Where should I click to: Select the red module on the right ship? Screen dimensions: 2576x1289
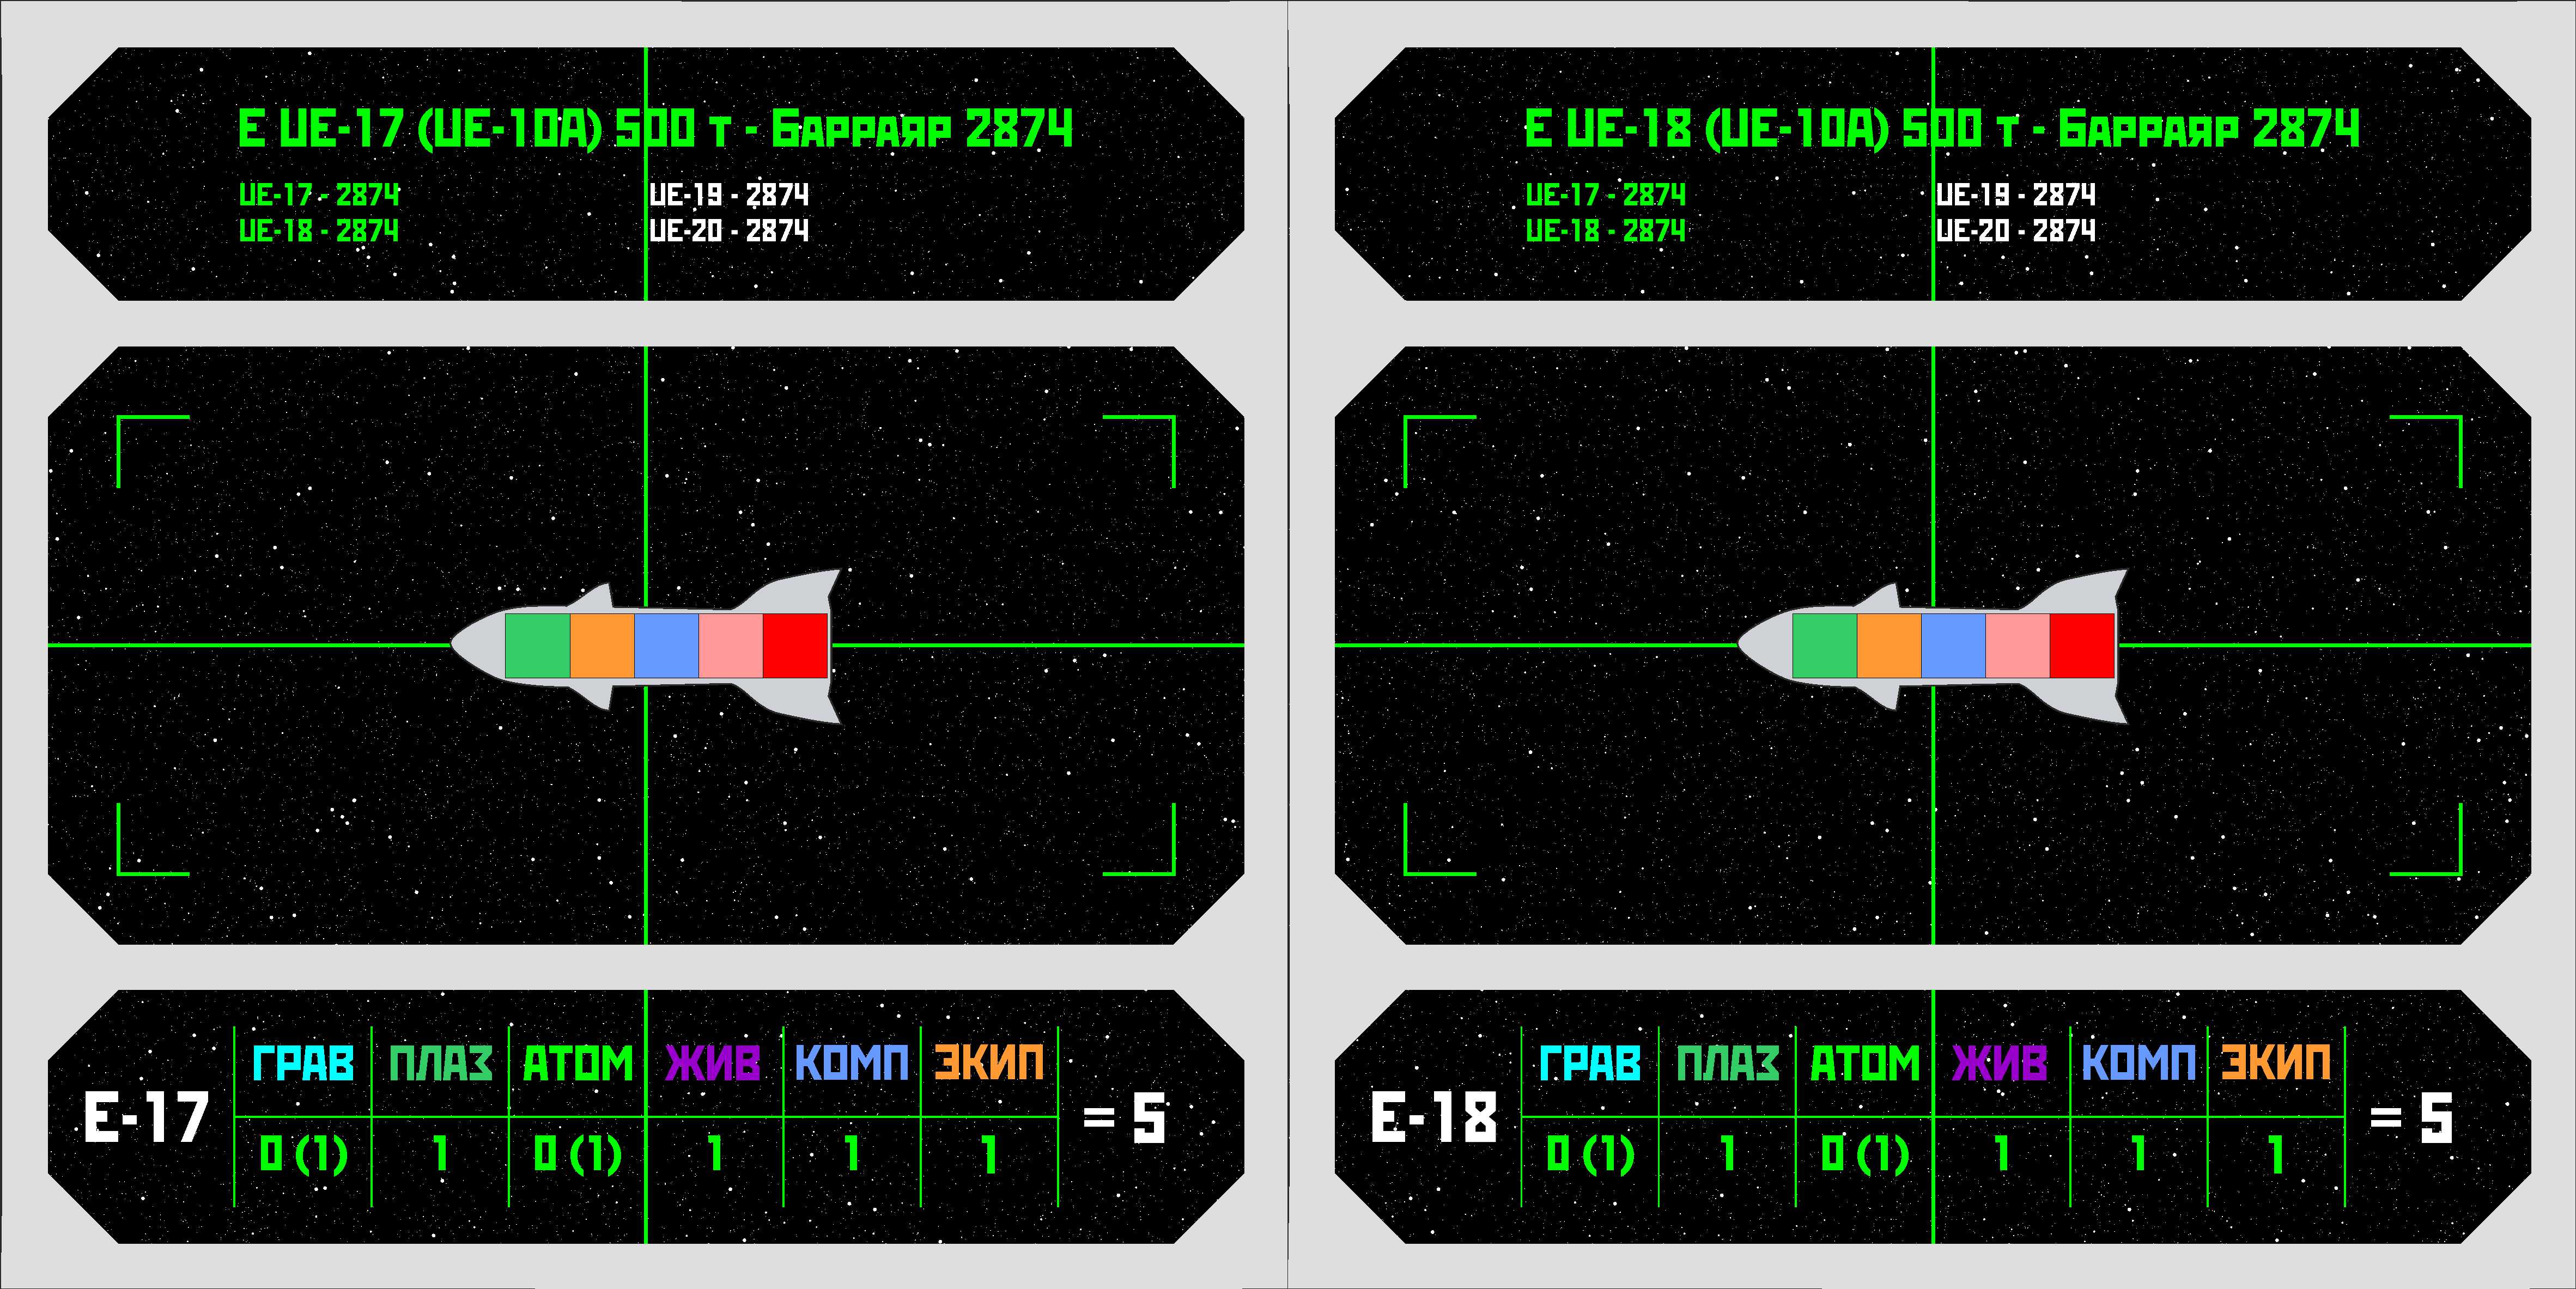click(x=2082, y=646)
